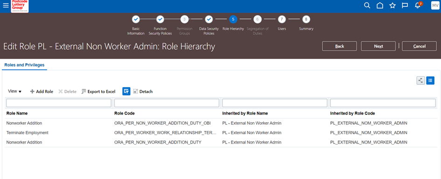Click the Role Name filter field
Viewport: 441px width, 179px height.
point(59,103)
